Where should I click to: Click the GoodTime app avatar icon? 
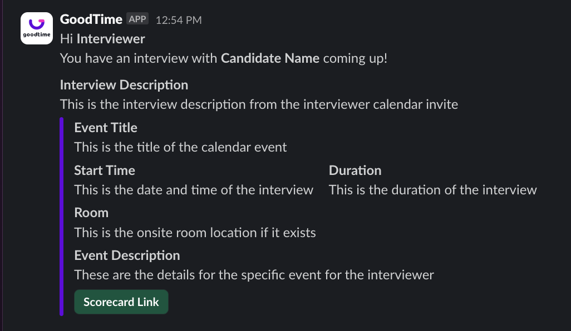point(37,29)
